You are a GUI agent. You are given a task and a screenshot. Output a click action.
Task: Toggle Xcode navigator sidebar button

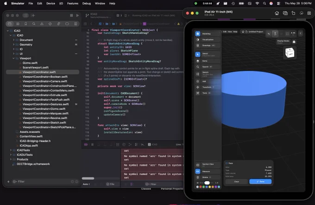click(25, 15)
